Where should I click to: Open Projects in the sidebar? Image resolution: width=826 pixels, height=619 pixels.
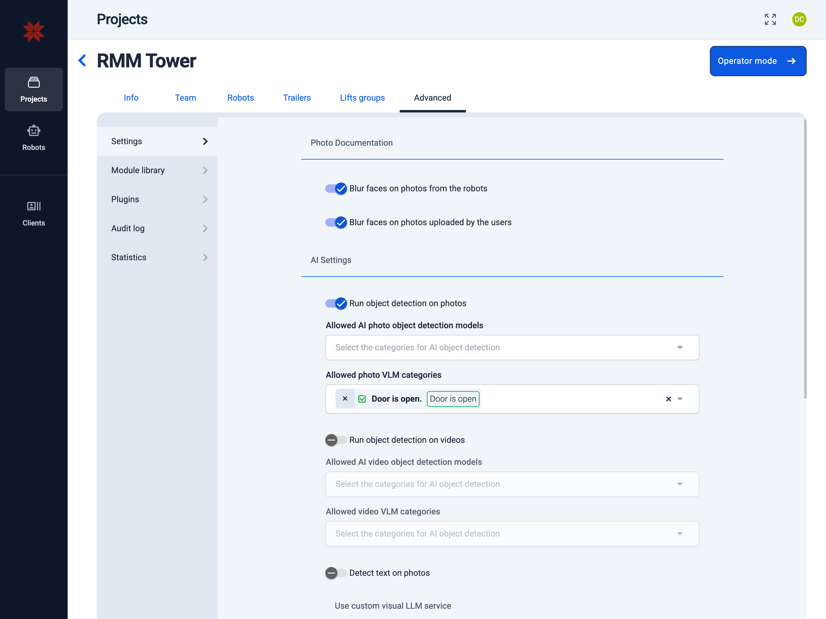pos(34,89)
